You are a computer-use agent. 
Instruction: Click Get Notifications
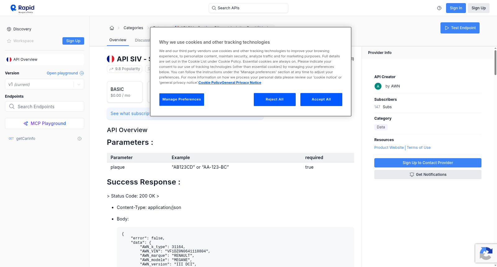pyautogui.click(x=428, y=175)
